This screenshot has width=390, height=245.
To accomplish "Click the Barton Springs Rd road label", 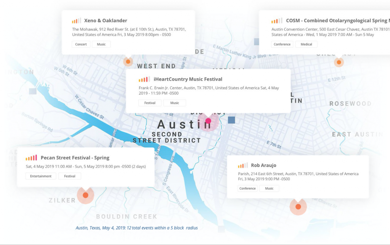I will pyautogui.click(x=37, y=122).
